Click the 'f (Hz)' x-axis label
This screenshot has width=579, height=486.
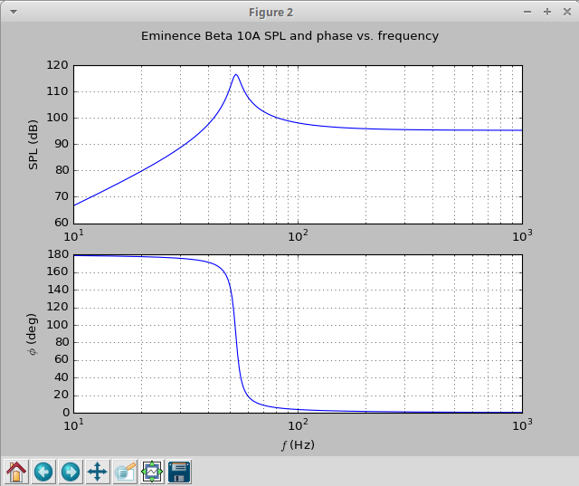tap(298, 445)
